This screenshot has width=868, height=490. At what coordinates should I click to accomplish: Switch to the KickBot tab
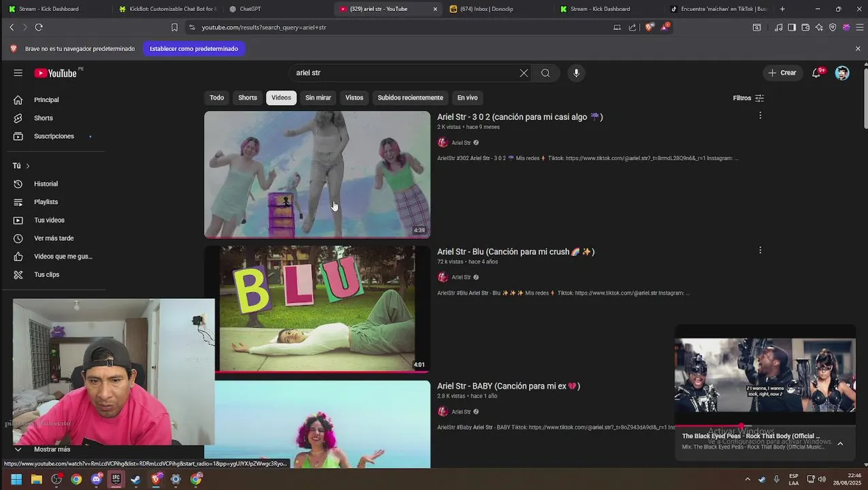pyautogui.click(x=167, y=9)
